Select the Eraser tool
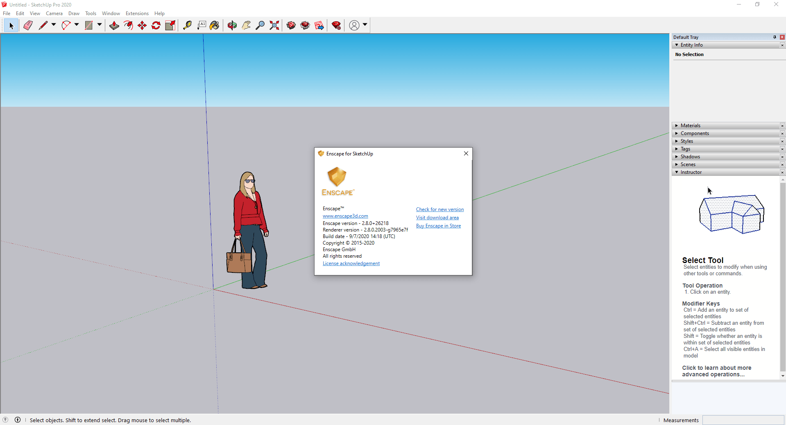 click(28, 25)
